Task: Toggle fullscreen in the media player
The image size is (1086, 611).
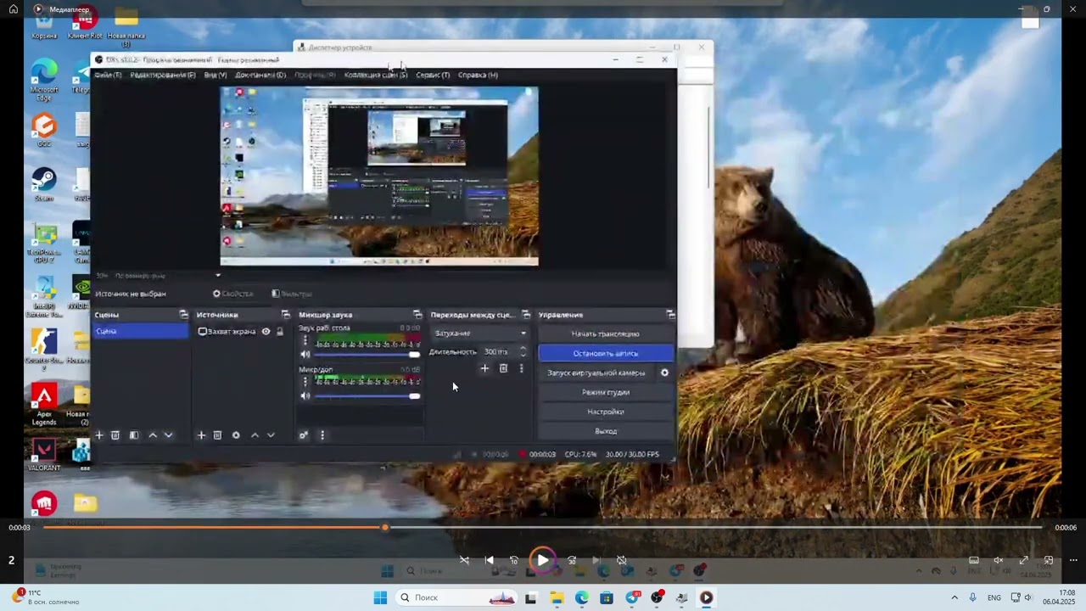Action: 1024,560
